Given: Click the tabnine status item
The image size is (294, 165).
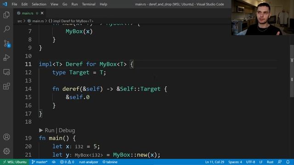Looking at the screenshot, I should pos(110,162).
